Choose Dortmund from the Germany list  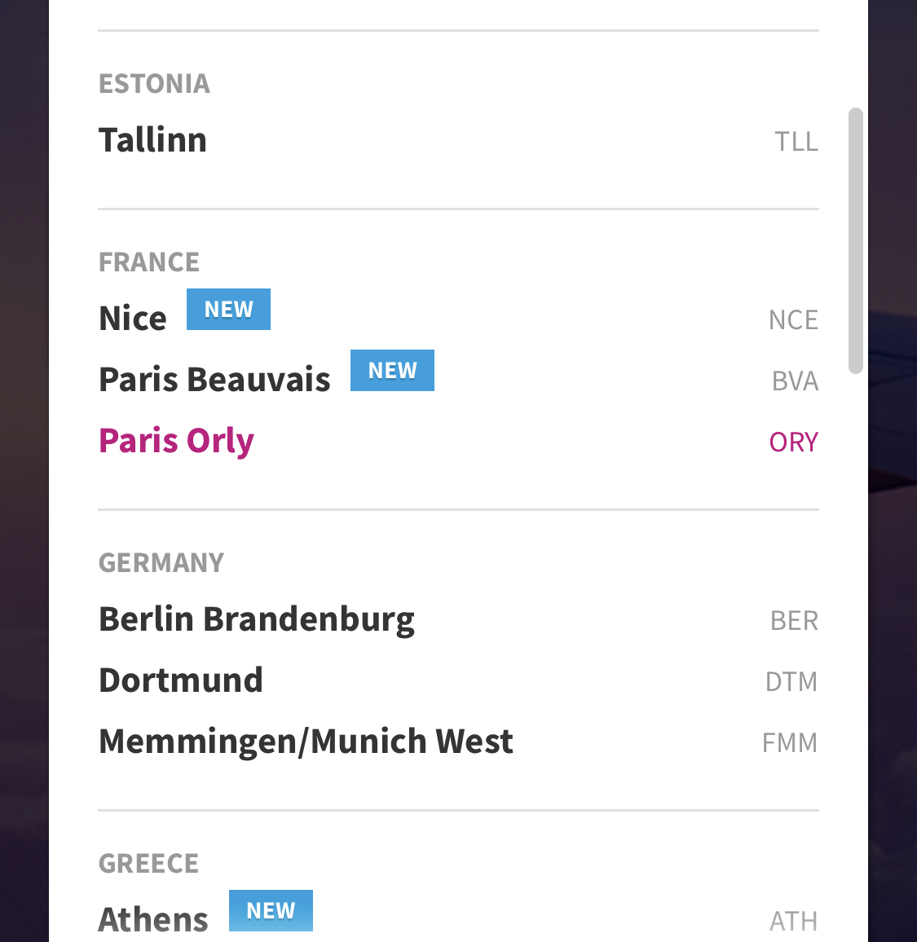[181, 680]
